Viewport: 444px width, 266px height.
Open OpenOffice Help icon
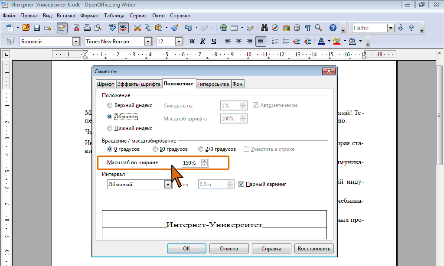[x=333, y=28]
